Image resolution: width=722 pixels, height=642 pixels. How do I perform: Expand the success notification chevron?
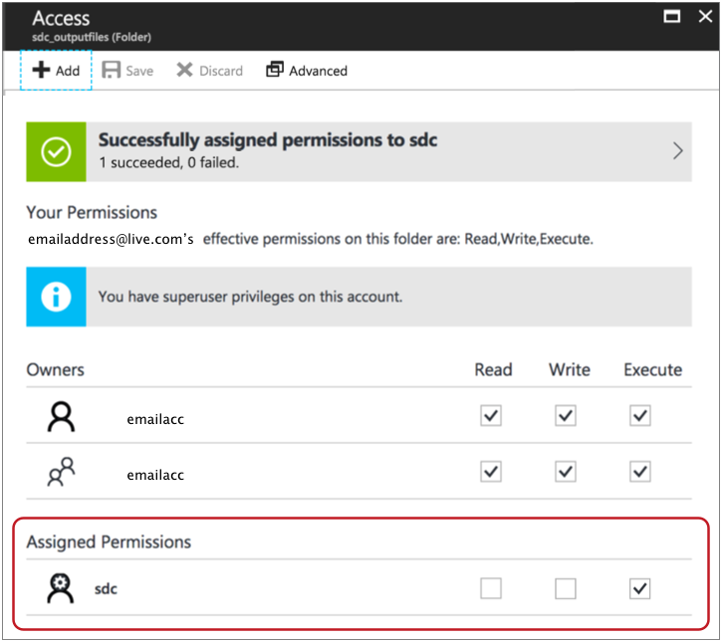[678, 151]
